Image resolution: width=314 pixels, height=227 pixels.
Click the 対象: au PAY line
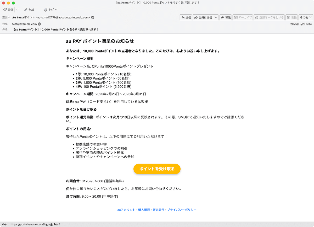coord(107,102)
